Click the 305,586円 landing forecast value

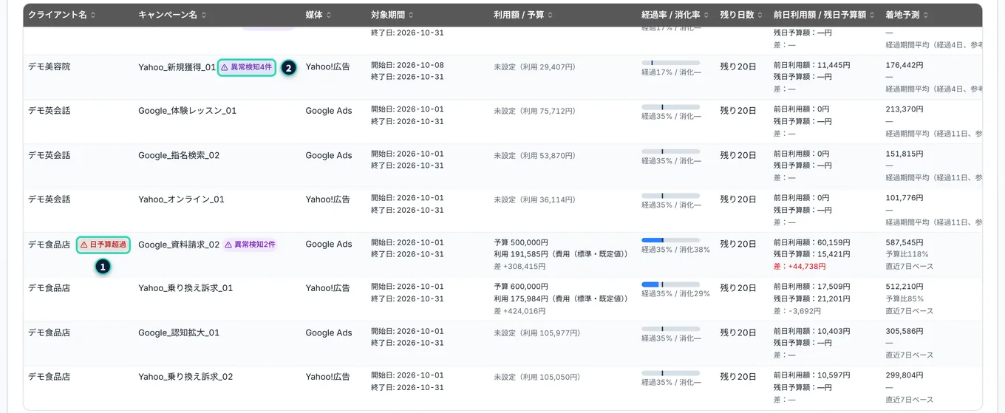pyautogui.click(x=904, y=331)
